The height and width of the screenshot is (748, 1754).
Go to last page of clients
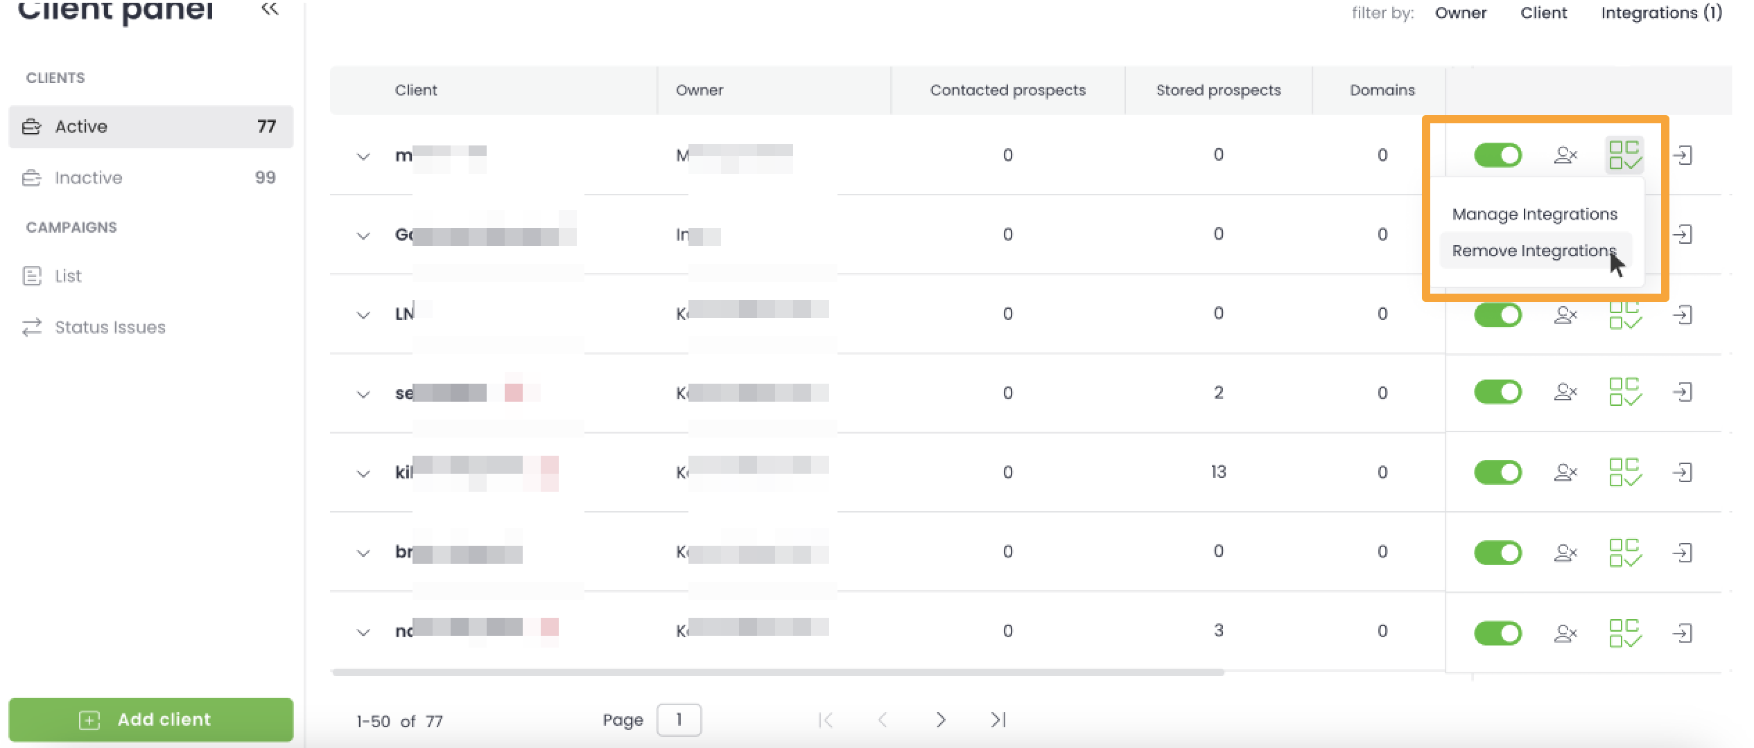pos(998,720)
